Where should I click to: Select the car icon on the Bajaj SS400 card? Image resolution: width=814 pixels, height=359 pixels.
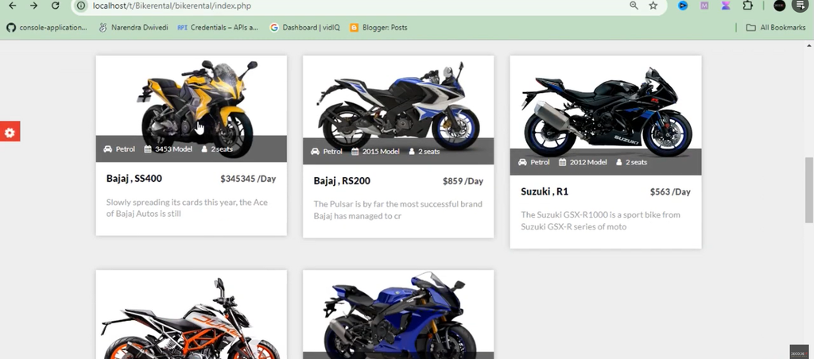coord(108,149)
